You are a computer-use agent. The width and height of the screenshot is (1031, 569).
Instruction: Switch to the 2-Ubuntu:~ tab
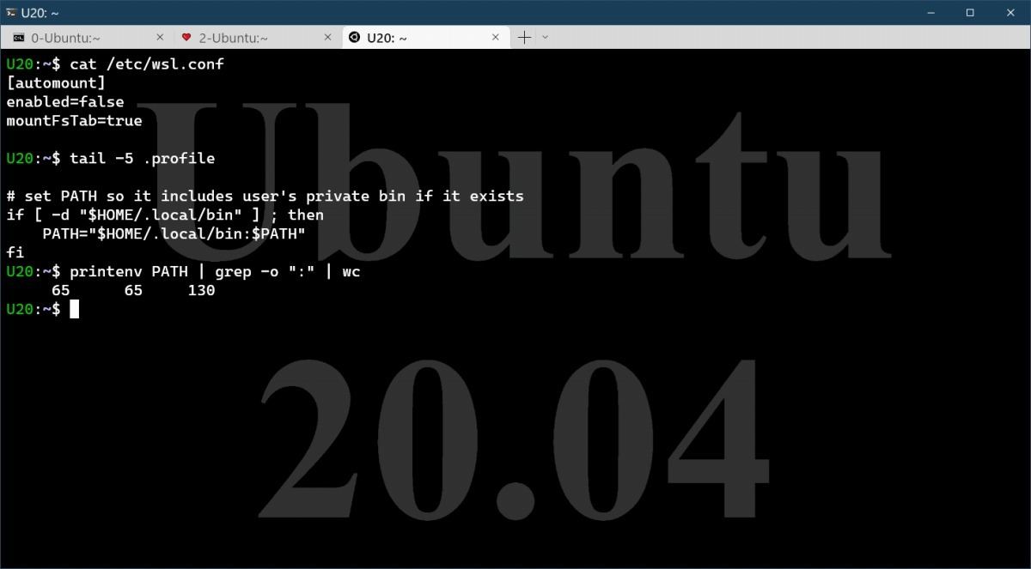256,38
